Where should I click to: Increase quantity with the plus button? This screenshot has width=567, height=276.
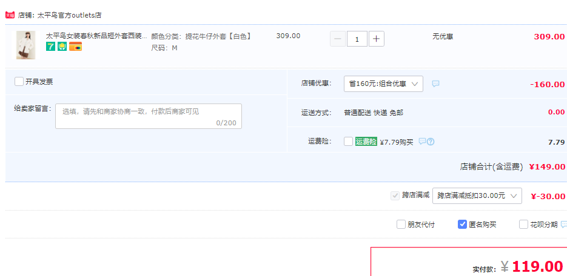point(377,39)
